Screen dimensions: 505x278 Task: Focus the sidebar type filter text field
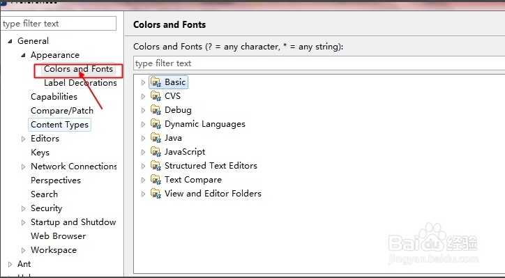59,24
